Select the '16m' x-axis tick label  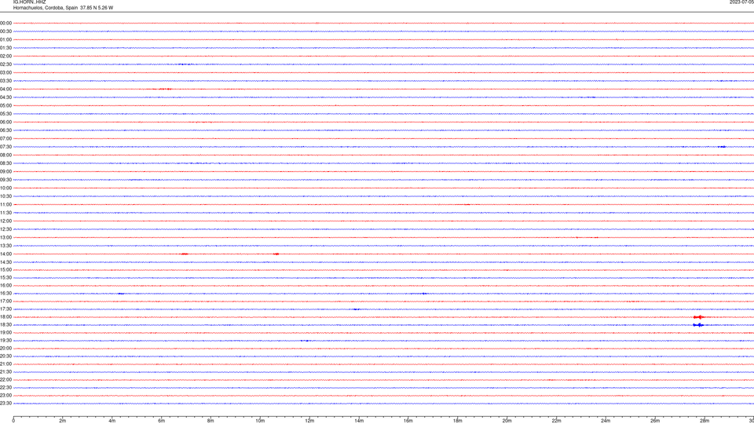point(408,421)
